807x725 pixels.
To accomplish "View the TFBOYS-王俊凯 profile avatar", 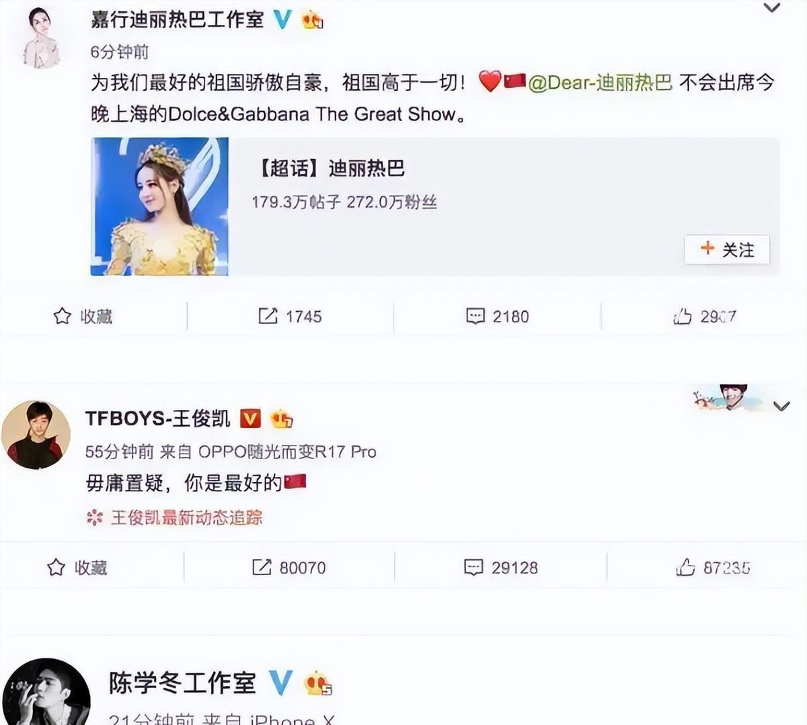I will tap(36, 435).
